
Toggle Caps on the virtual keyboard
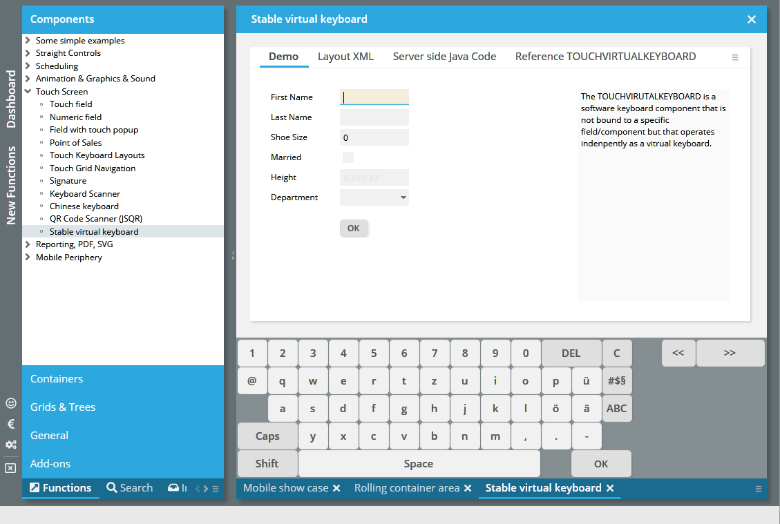pyautogui.click(x=267, y=436)
